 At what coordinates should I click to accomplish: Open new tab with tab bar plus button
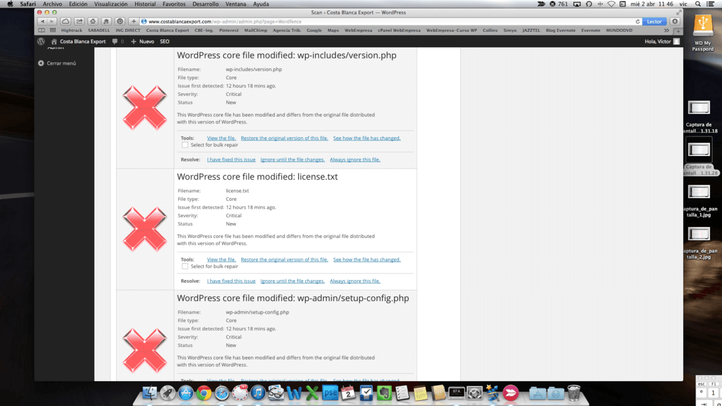click(678, 31)
